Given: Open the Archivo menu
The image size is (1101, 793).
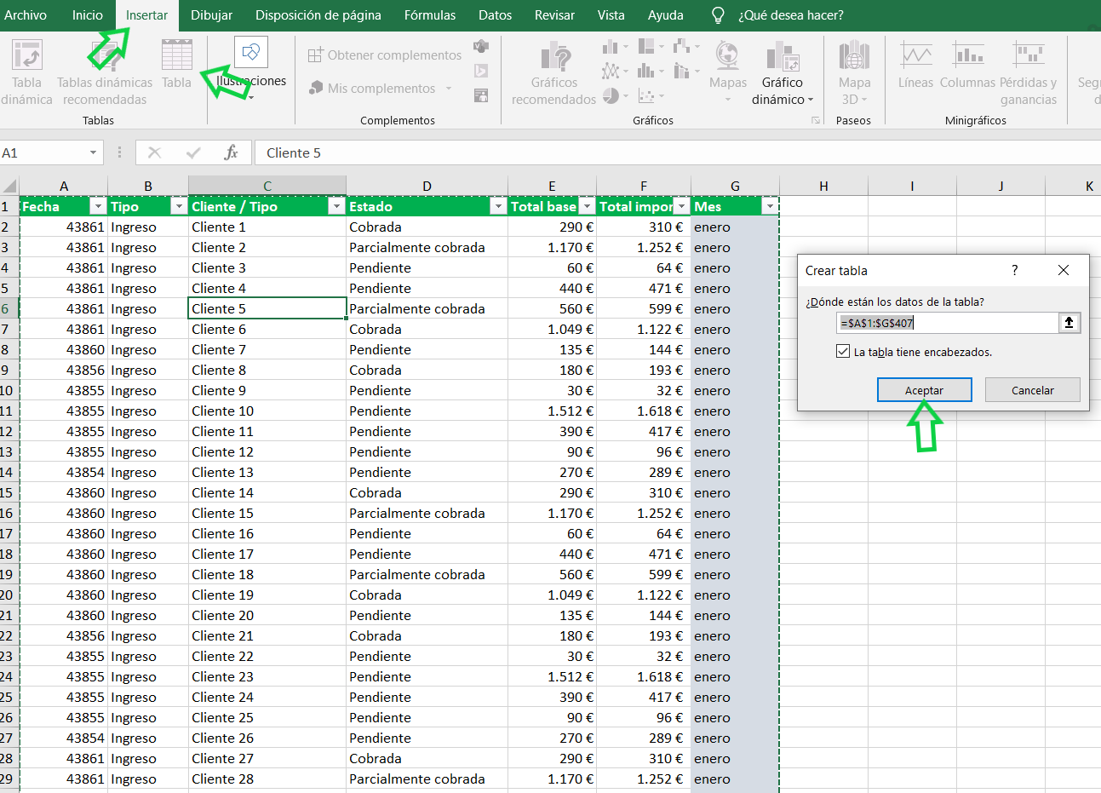Looking at the screenshot, I should [x=26, y=15].
